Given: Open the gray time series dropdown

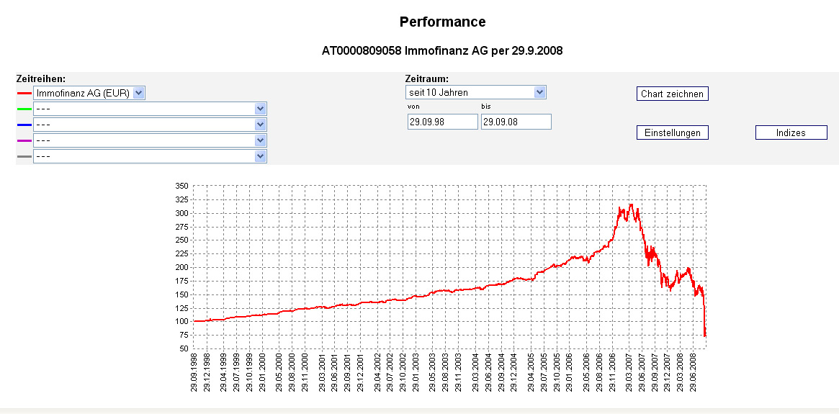Looking at the screenshot, I should click(x=150, y=156).
